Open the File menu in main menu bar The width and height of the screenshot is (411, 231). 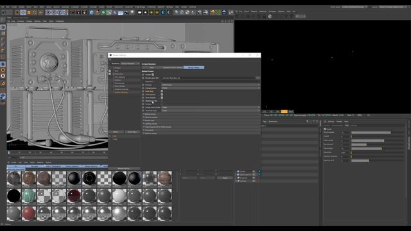3,7
